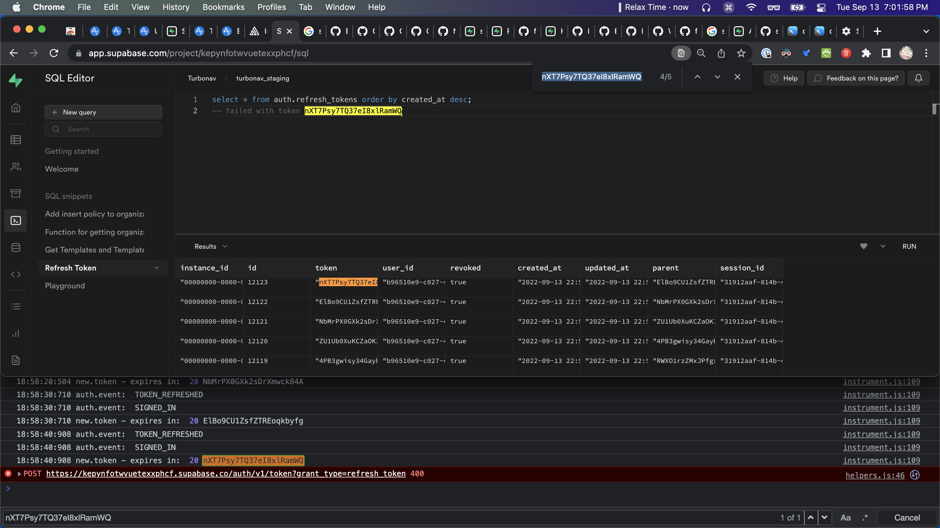Go to Supabase home icon
Screen dimensions: 940x528
click(16, 108)
